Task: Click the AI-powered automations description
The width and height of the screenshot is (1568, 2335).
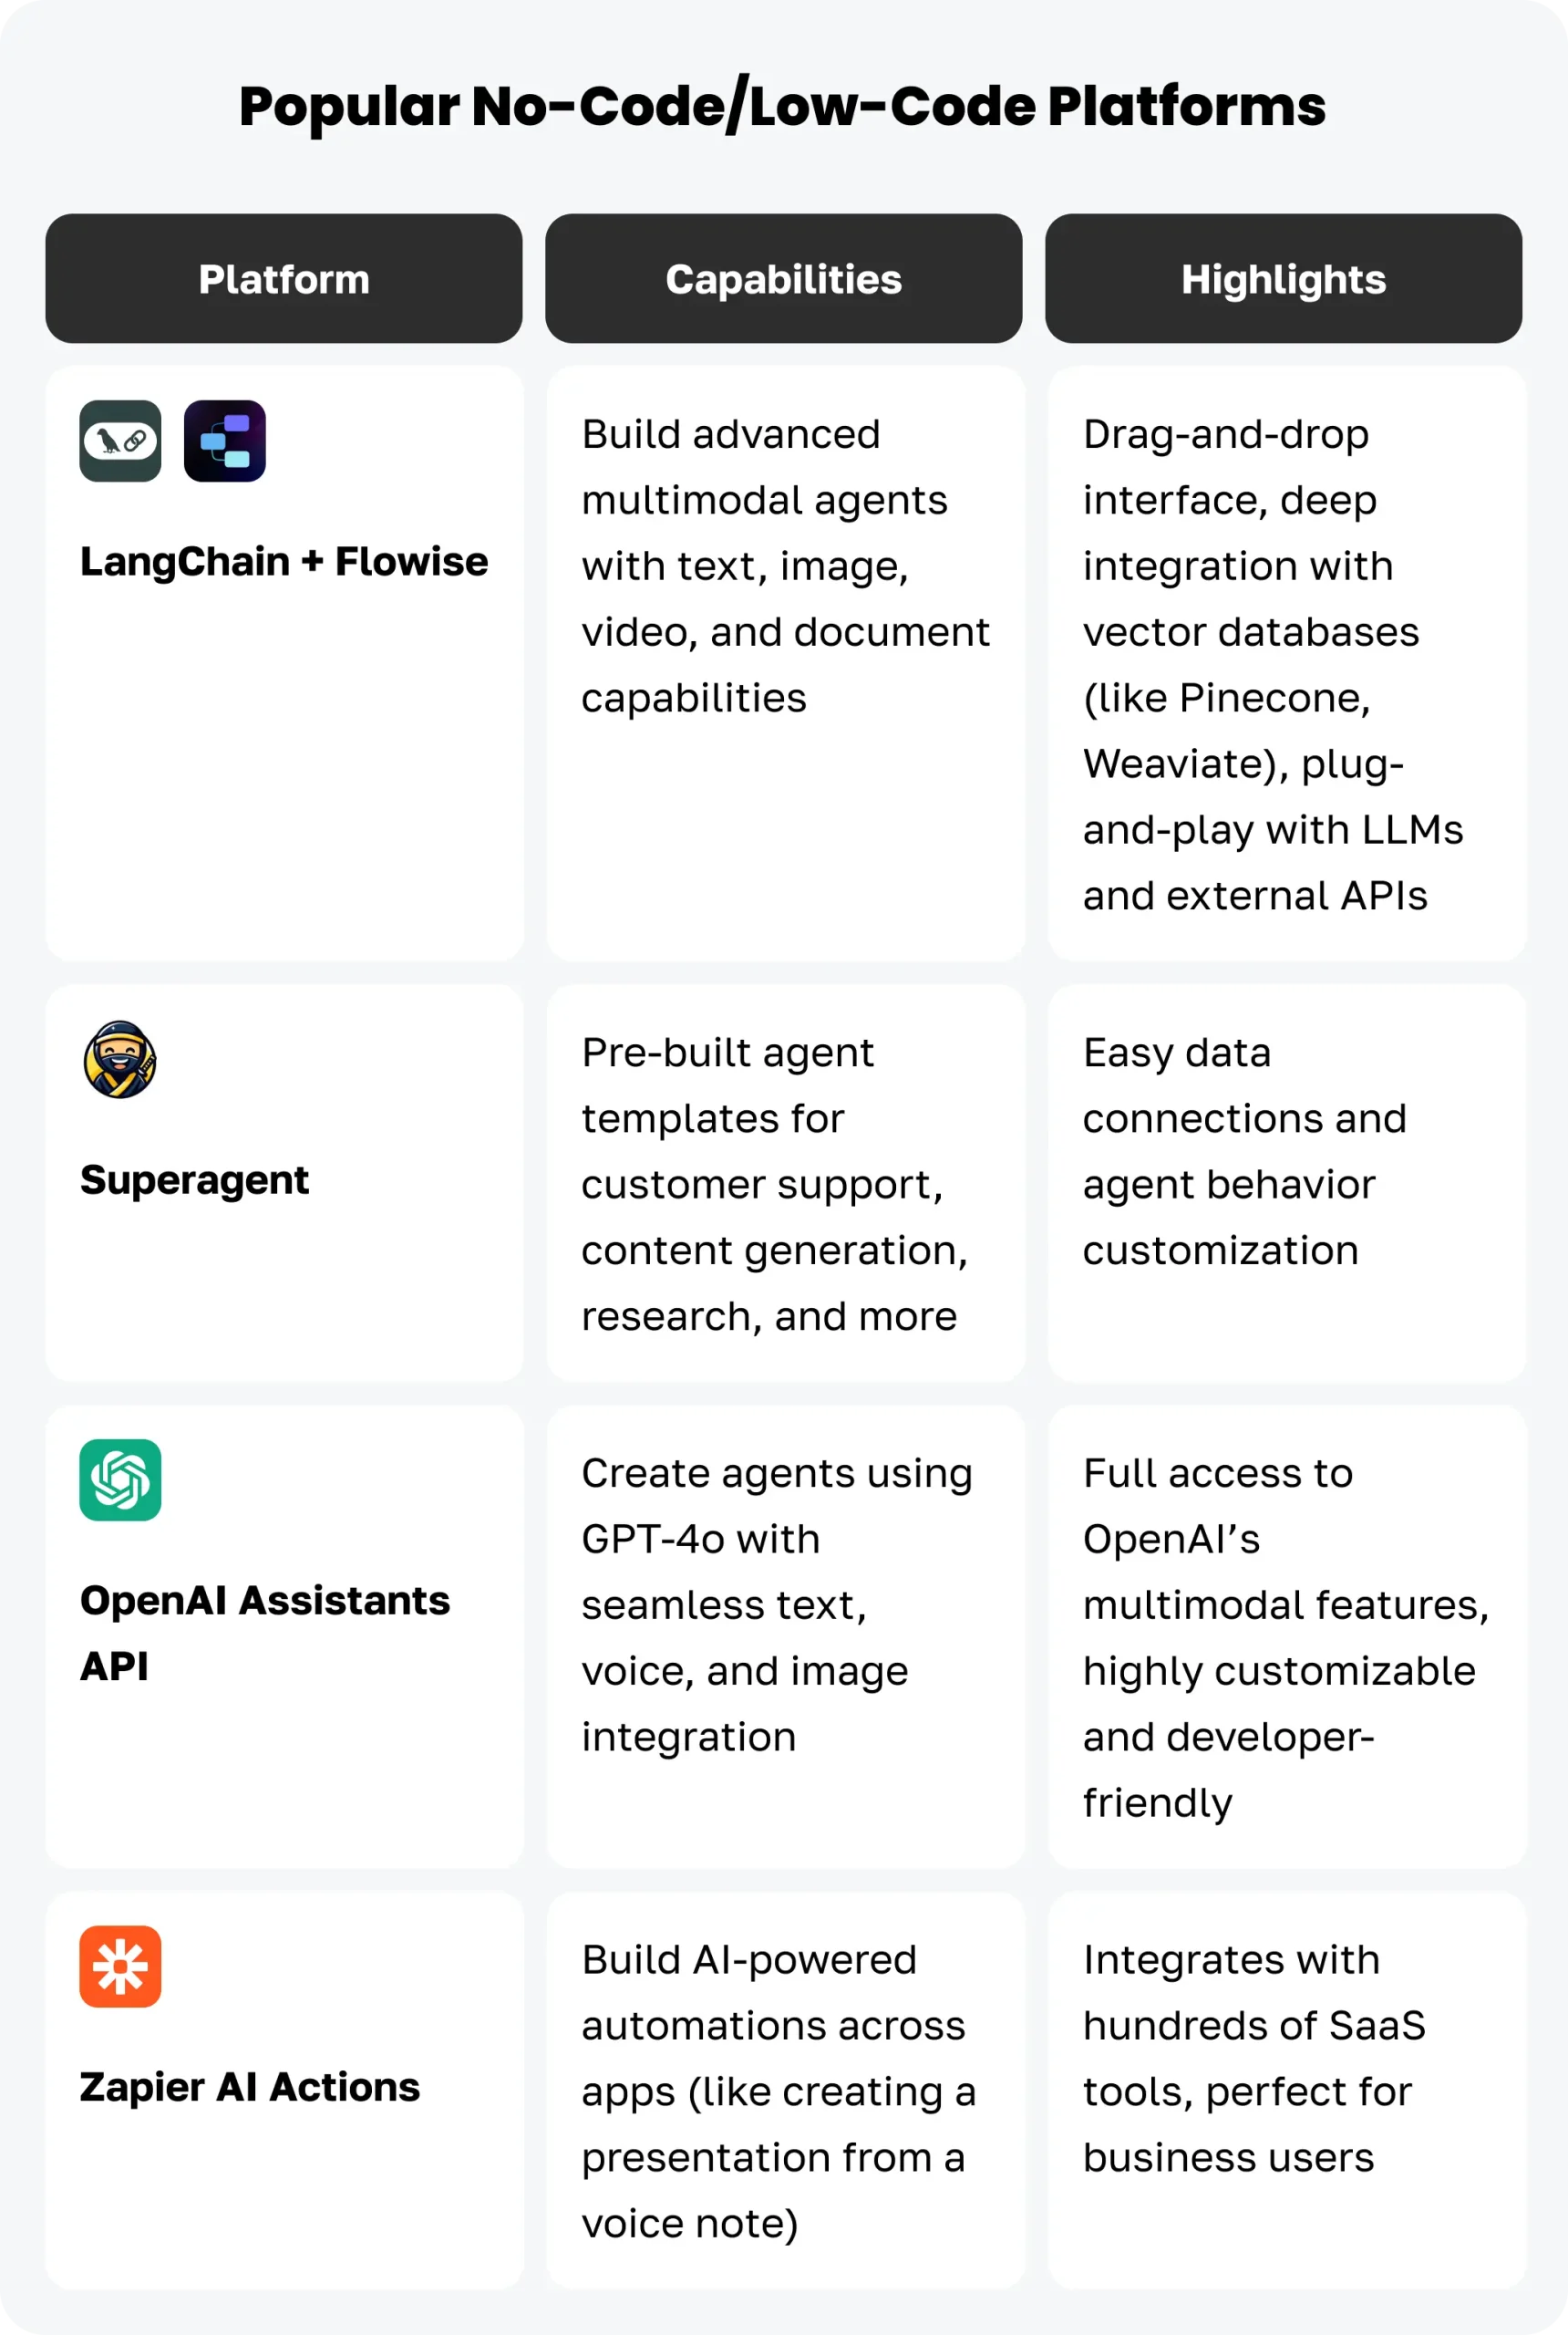Action: tap(778, 2091)
